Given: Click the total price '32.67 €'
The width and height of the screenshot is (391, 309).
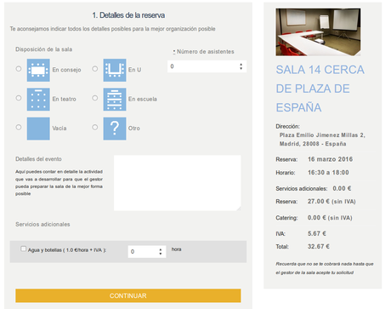Looking at the screenshot, I should click(319, 246).
